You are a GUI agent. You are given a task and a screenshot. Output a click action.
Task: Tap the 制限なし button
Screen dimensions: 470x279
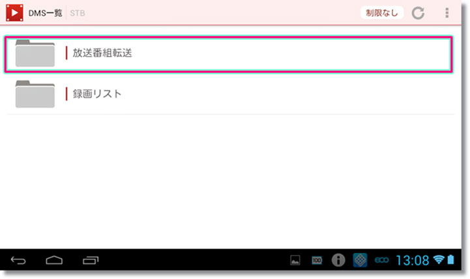tap(381, 13)
